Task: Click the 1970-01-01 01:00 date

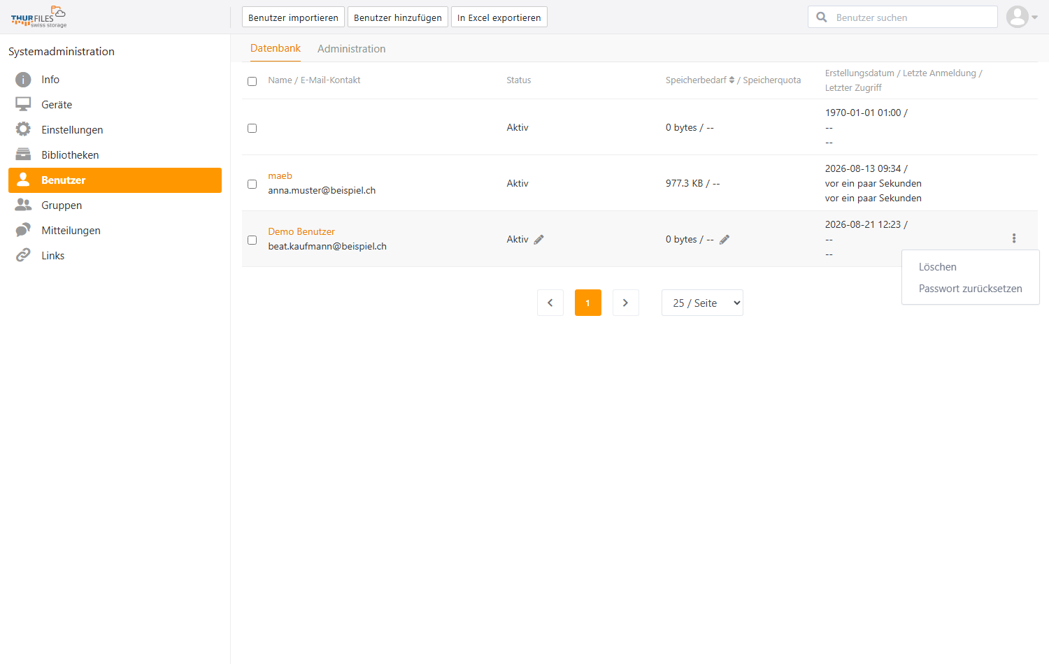Action: (863, 113)
